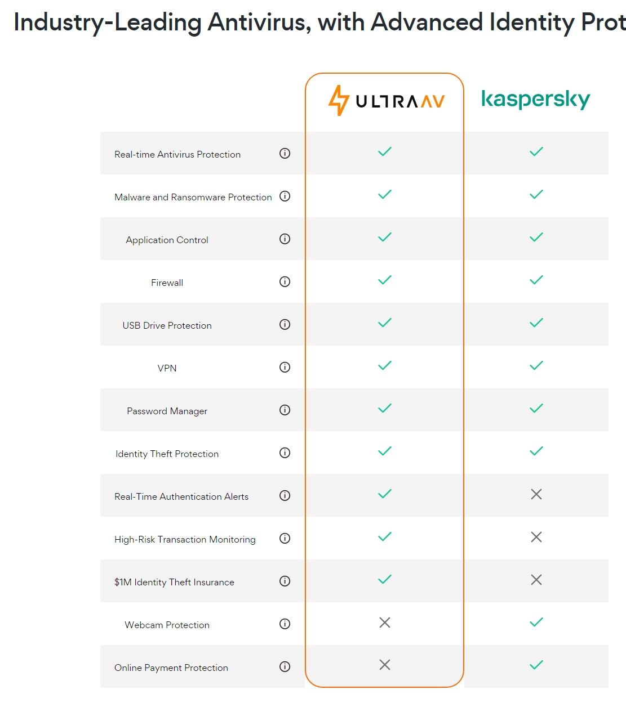Click UltraAV X mark for Online Payment Protection

click(x=385, y=665)
